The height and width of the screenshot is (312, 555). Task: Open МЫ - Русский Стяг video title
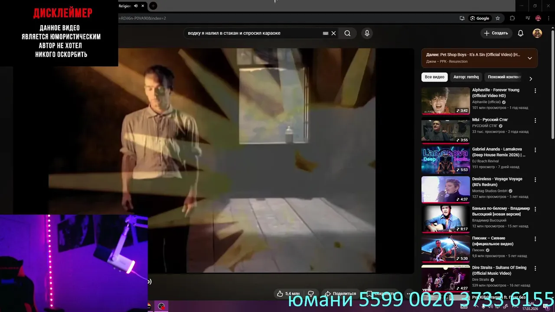[x=490, y=120]
